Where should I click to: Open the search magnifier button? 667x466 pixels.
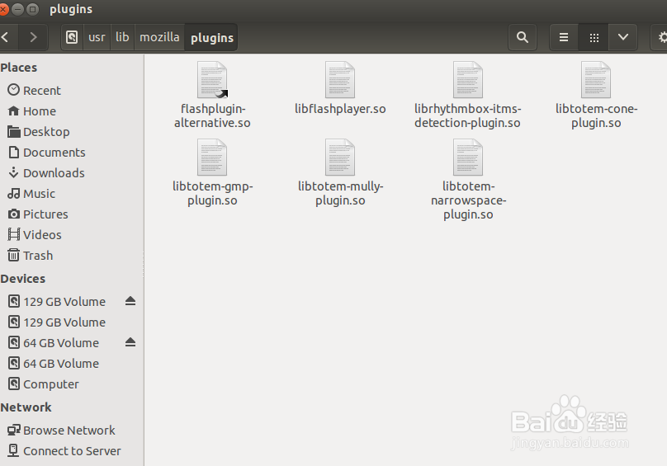click(x=523, y=37)
